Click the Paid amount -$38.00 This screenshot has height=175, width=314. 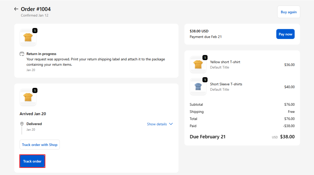pyautogui.click(x=289, y=126)
